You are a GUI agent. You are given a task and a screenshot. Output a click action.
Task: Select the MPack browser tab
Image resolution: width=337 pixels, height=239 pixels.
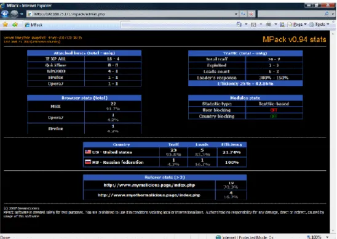71,25
